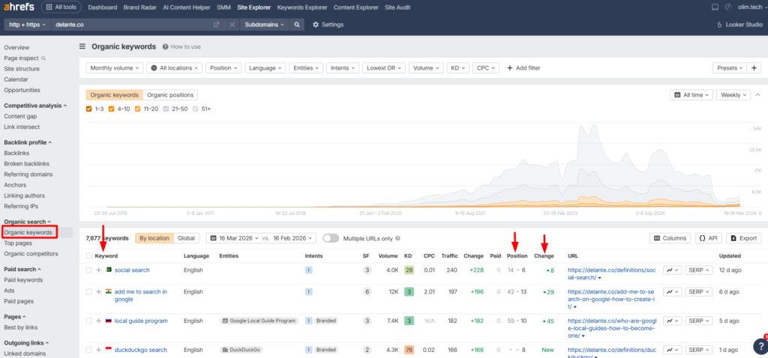Select checkbox for social search row

[88, 270]
